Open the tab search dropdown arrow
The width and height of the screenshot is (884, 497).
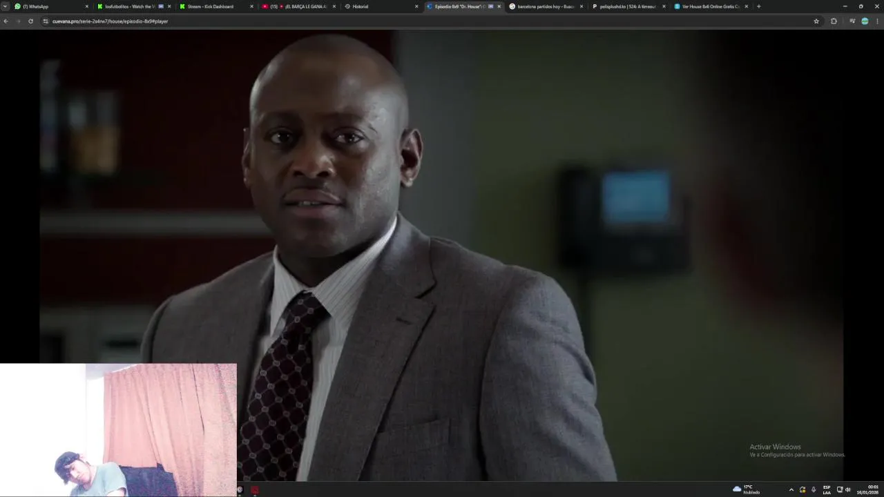[x=5, y=6]
